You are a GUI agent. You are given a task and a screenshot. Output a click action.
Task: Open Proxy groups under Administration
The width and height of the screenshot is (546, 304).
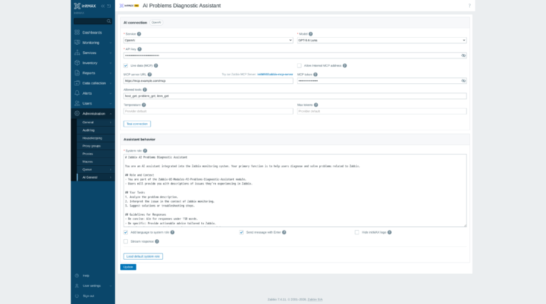pos(92,146)
